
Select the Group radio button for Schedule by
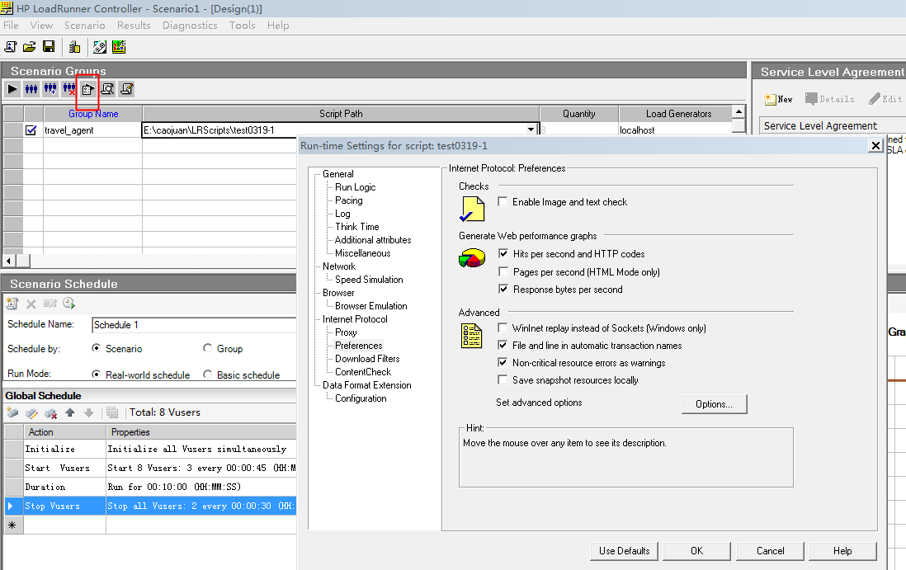point(207,347)
